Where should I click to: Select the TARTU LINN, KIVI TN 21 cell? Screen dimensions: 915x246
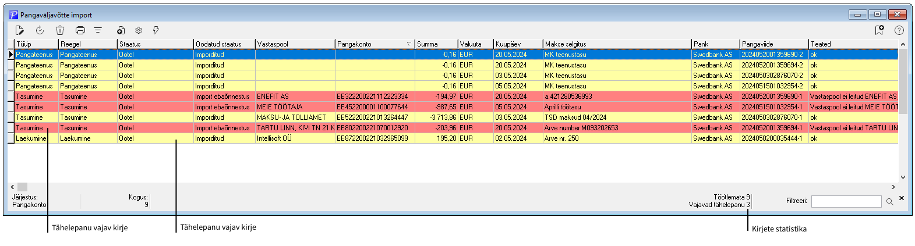tap(295, 128)
